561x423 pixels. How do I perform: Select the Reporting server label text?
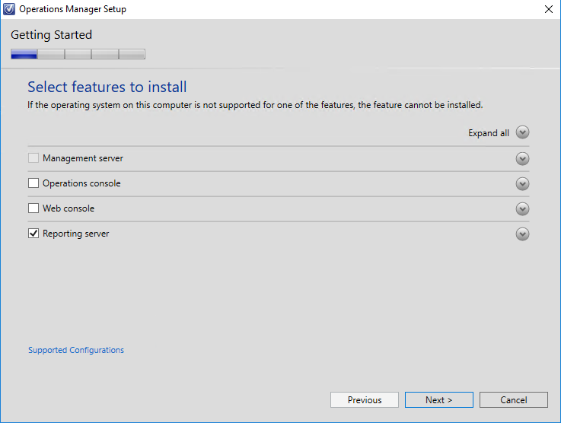(76, 234)
